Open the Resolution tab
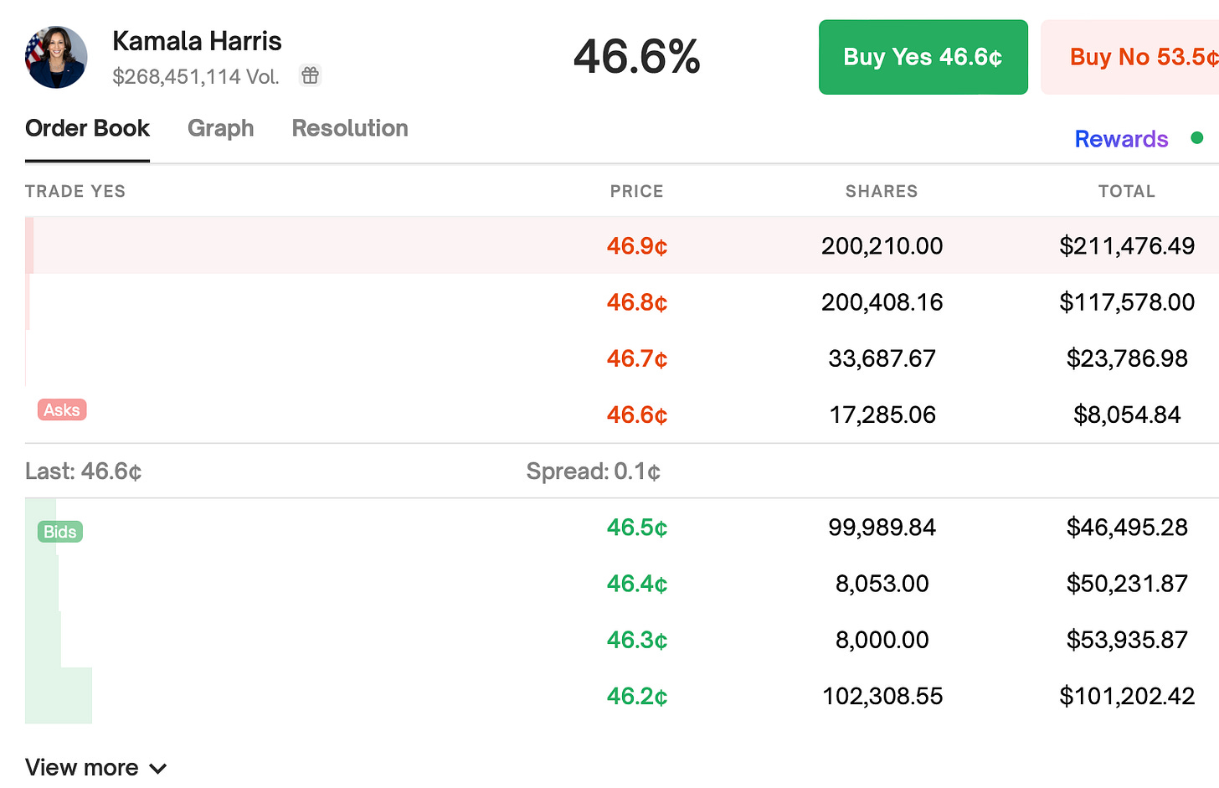 point(350,128)
